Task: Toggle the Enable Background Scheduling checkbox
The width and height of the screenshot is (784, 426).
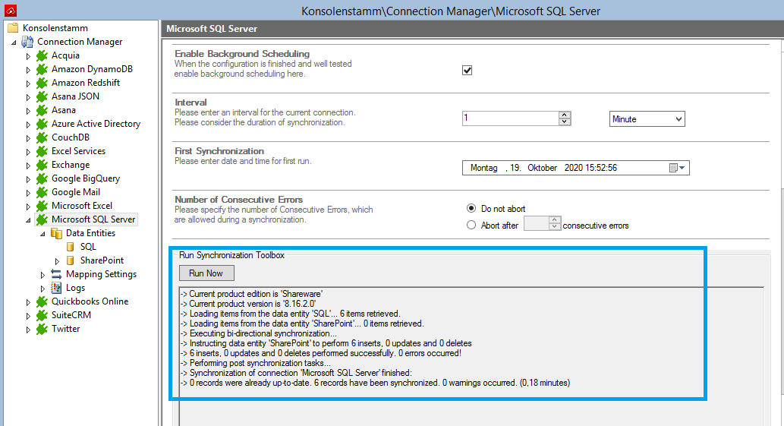Action: (468, 70)
